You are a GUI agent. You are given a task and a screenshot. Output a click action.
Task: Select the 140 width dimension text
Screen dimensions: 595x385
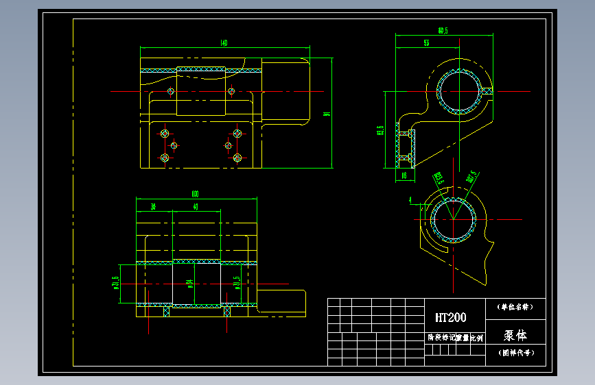tap(224, 43)
